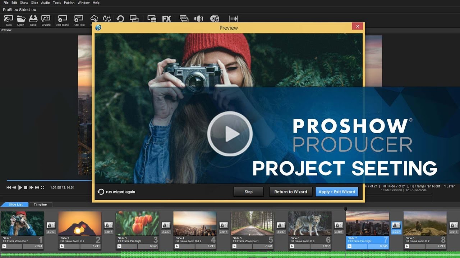Close the Preview dialog with red X
The height and width of the screenshot is (258, 460).
357,27
